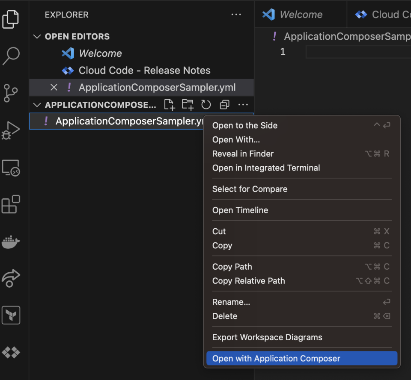Collapse the Open Editors section
The width and height of the screenshot is (411, 380).
[x=37, y=36]
